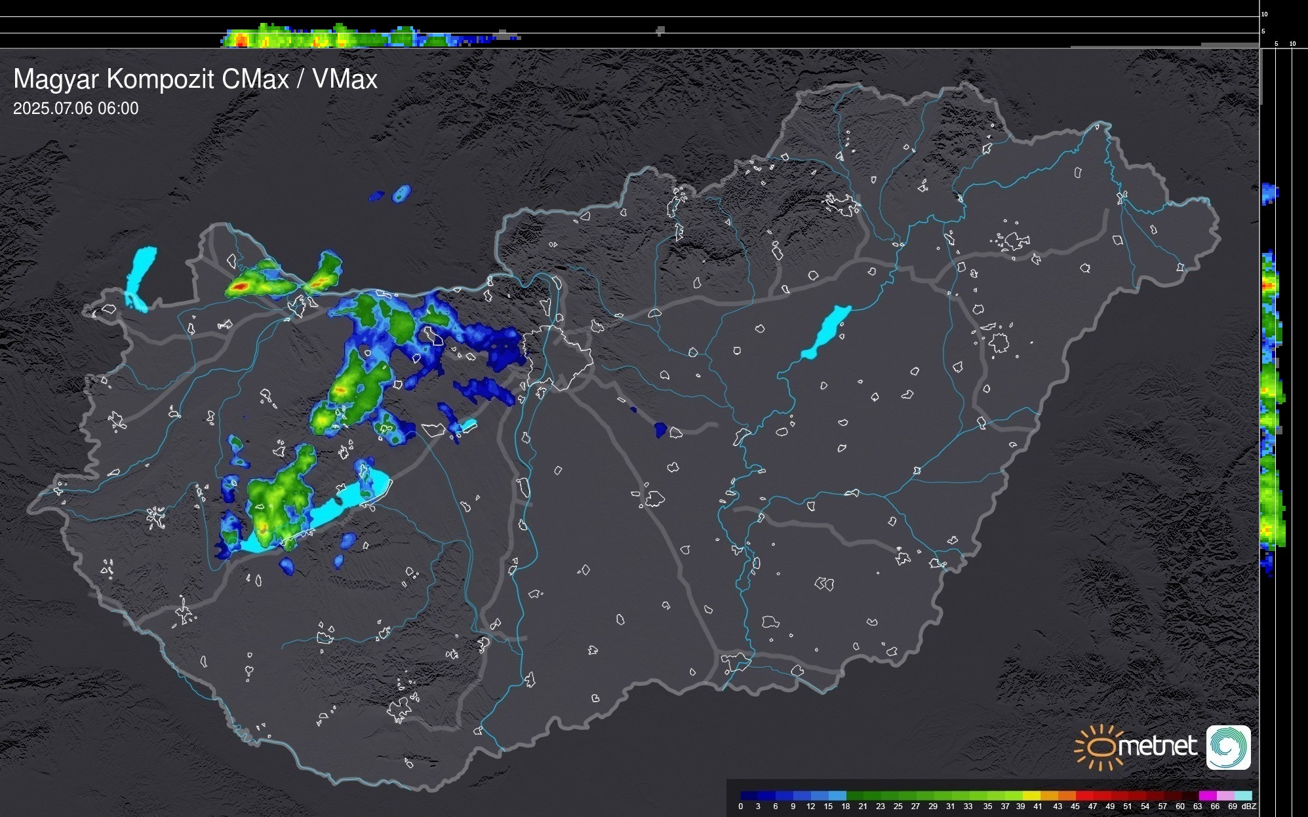The width and height of the screenshot is (1308, 817).
Task: Click the top-right vertical scrollbar handle
Action: [1261, 75]
